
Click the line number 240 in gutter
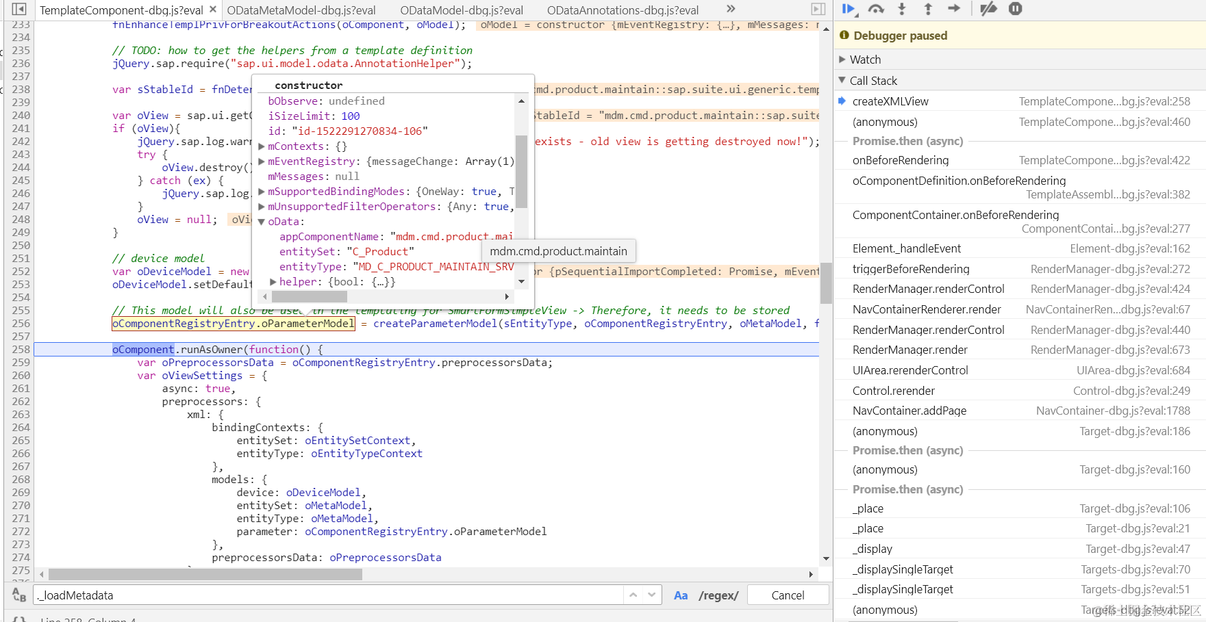(x=21, y=116)
